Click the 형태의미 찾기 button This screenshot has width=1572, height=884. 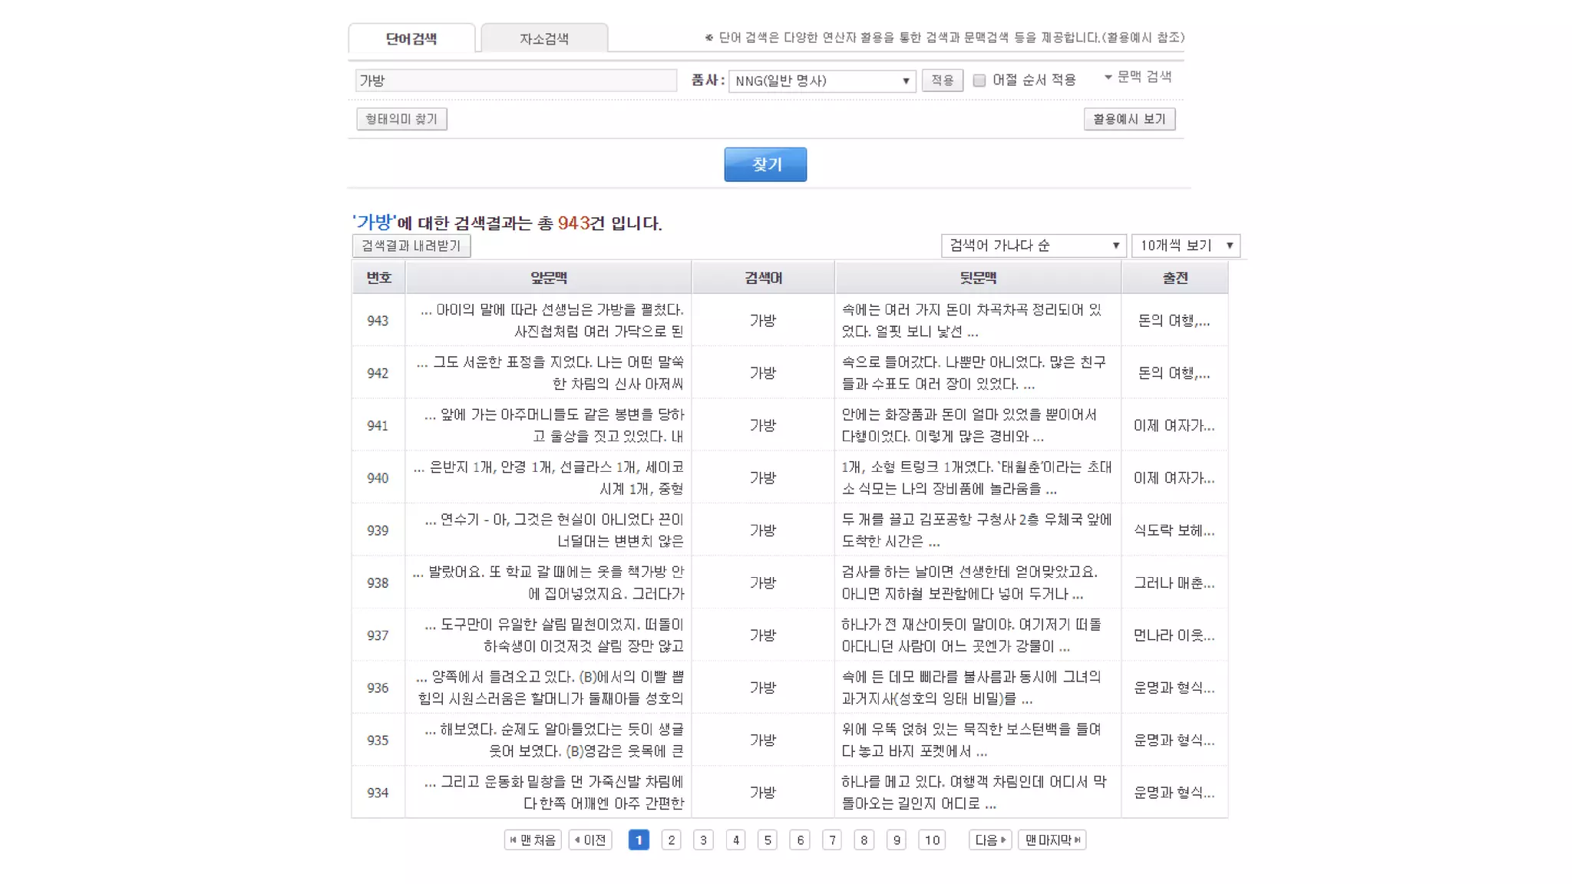coord(401,119)
